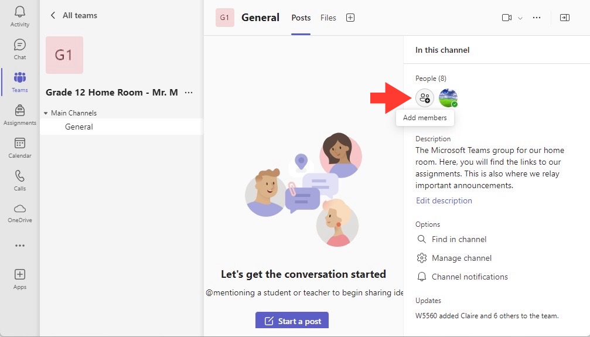Open Assignments from the left rail
Image resolution: width=590 pixels, height=337 pixels.
(x=19, y=111)
